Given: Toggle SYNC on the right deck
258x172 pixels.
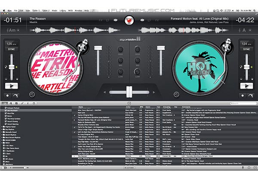Looking at the screenshot, I should pyautogui.click(x=246, y=49).
